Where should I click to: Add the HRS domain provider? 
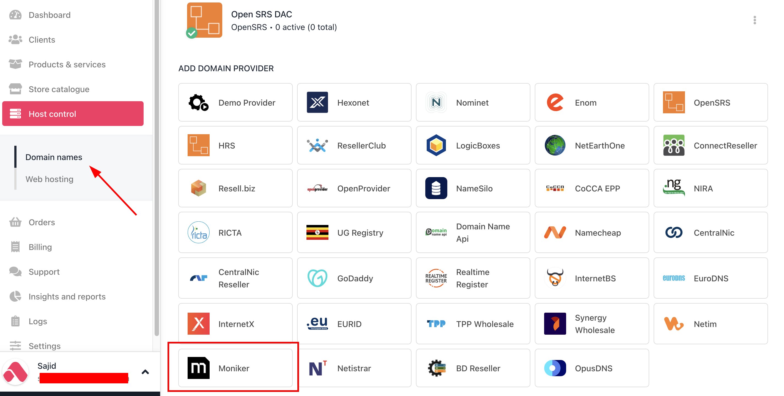[235, 145]
